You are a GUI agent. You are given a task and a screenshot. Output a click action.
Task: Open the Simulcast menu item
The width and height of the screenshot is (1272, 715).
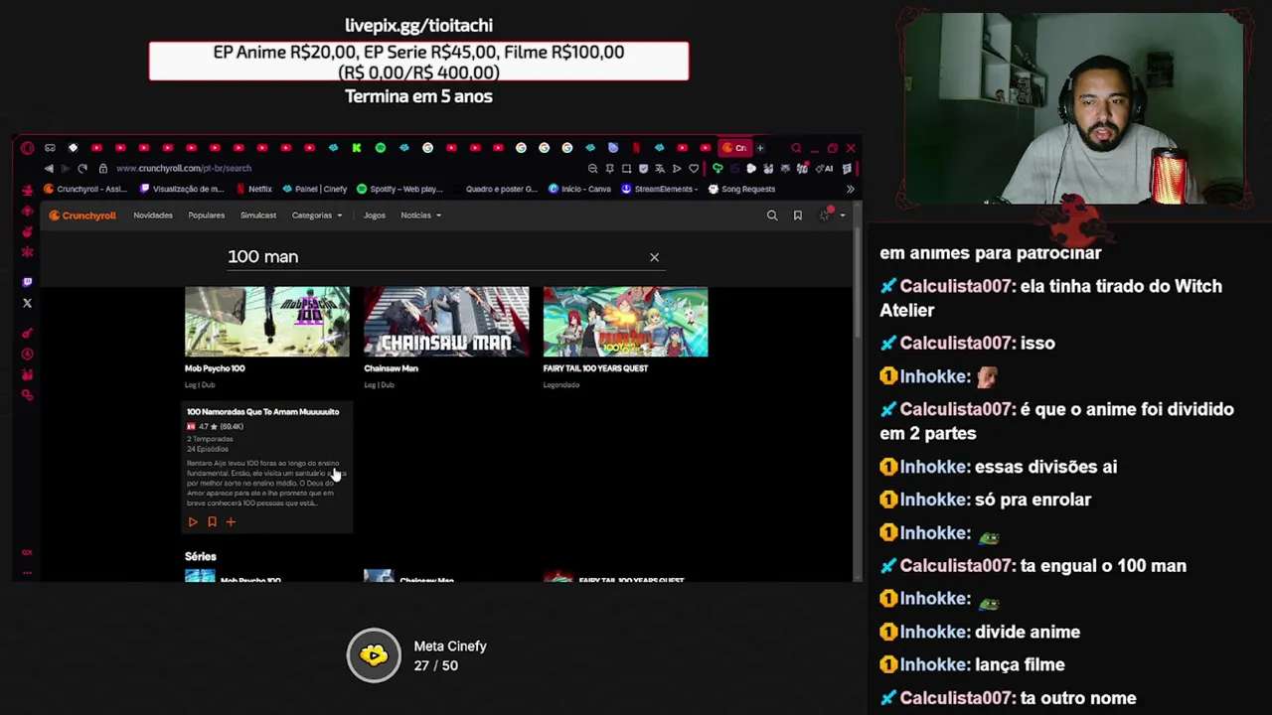tap(257, 215)
